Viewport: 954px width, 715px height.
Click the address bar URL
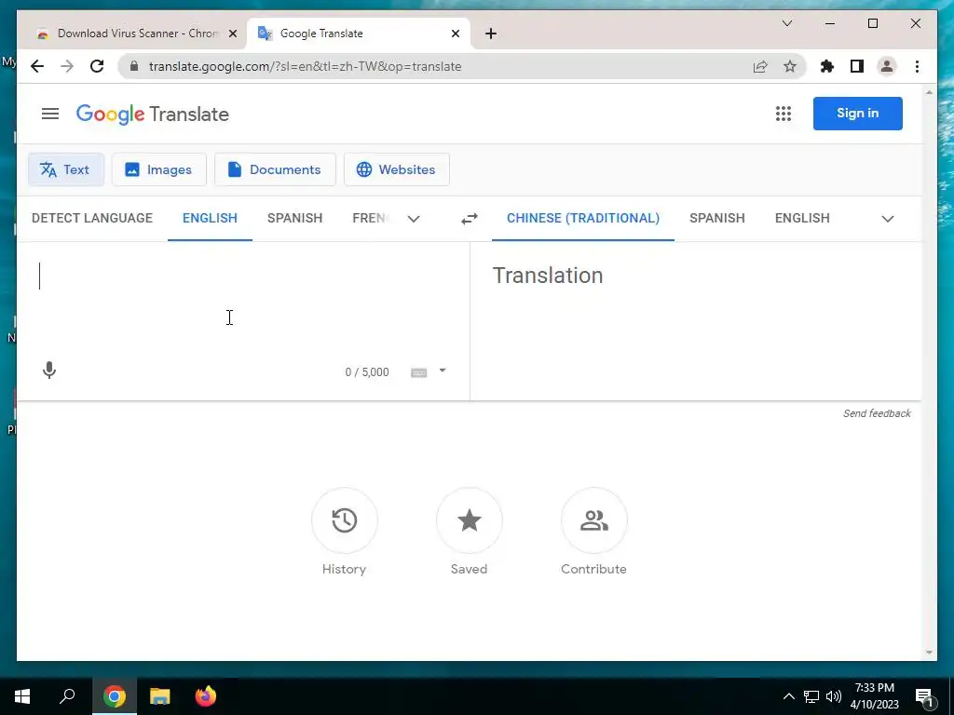(305, 66)
